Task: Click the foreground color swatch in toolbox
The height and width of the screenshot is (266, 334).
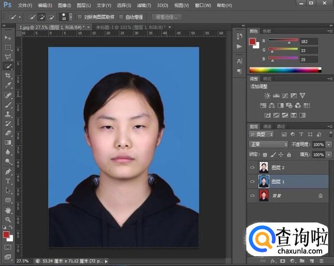Action: point(6,235)
